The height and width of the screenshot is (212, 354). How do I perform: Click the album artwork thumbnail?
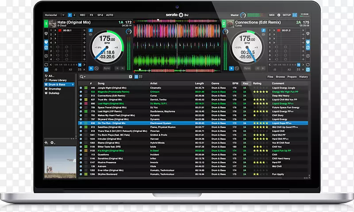[60, 162]
